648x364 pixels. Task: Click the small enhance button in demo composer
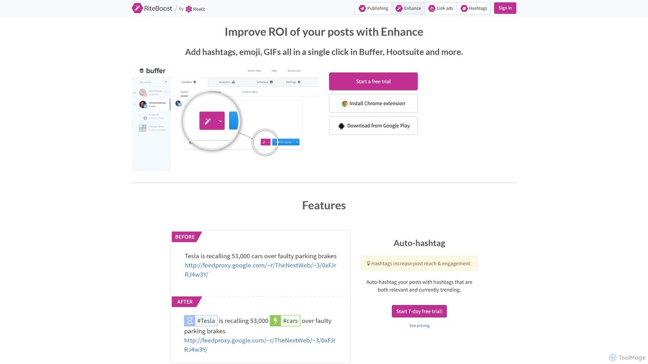[265, 142]
